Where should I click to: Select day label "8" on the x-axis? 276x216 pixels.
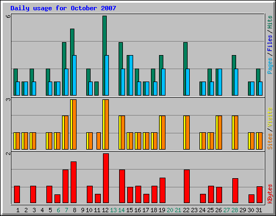[x=74, y=210]
